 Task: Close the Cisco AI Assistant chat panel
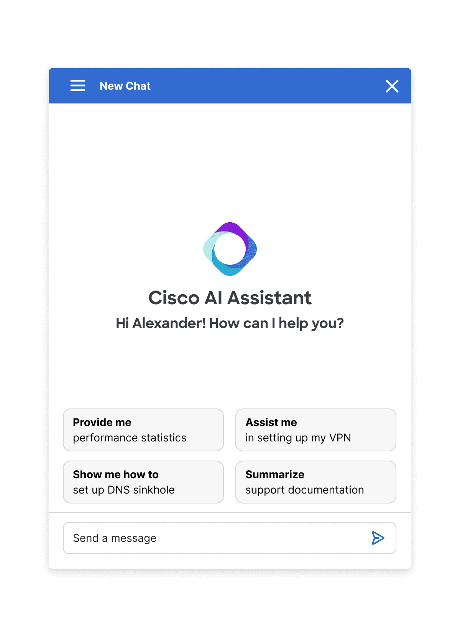coord(392,86)
